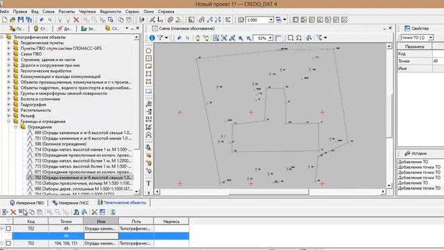Create a new project via the blank page icon
This screenshot has width=444, height=250.
coord(5,20)
